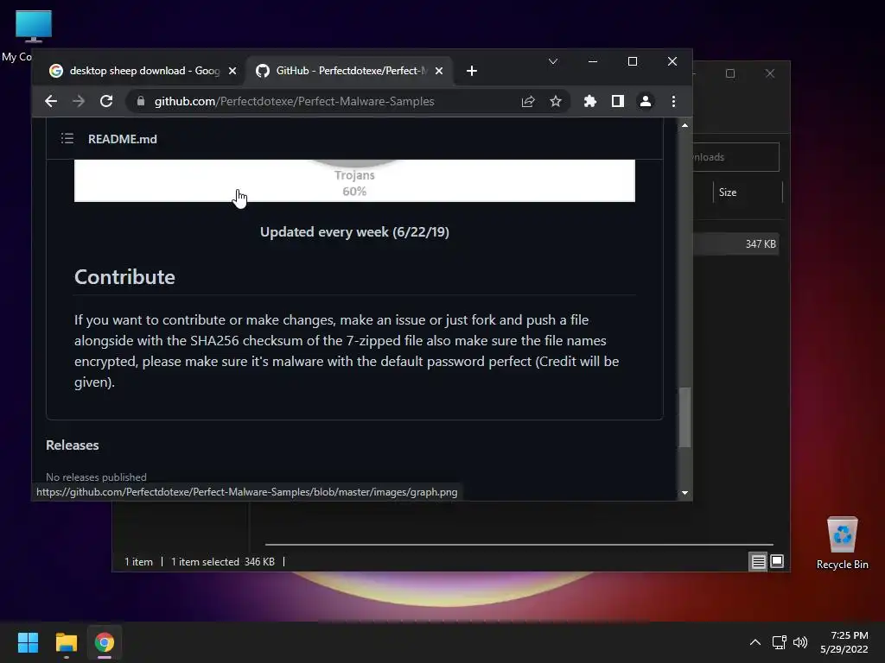Open README.md table of contents icon
This screenshot has width=885, height=663.
(x=67, y=139)
